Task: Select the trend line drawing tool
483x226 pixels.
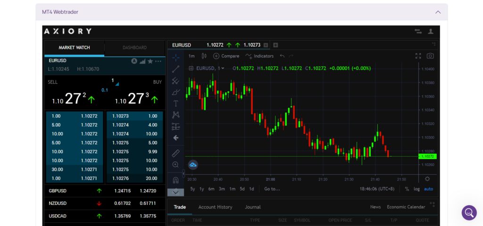Action: click(176, 69)
